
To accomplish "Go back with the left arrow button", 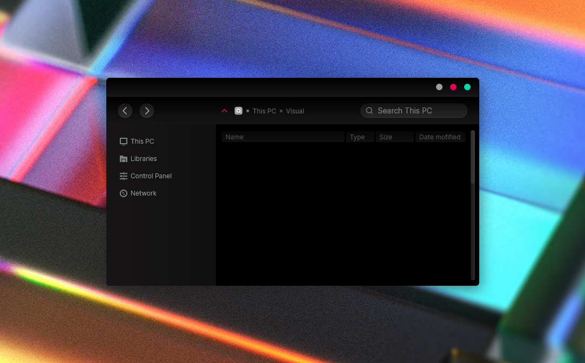I will coord(125,111).
